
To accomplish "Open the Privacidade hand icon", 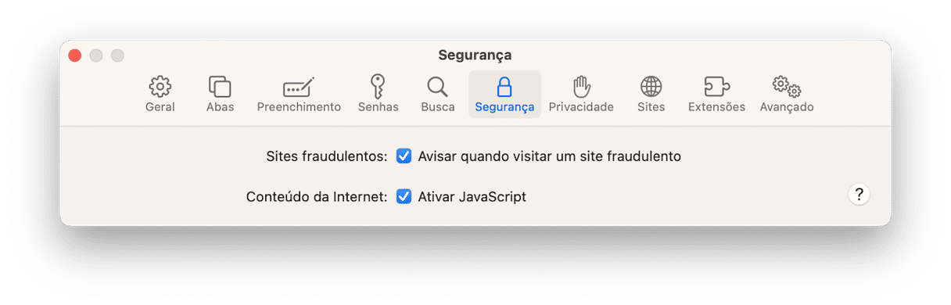I will (581, 86).
